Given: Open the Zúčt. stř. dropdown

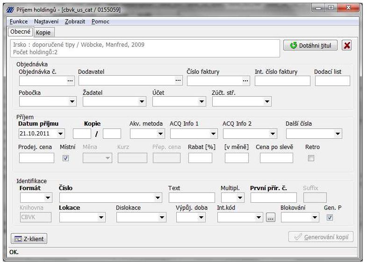Looking at the screenshot, I should (267, 102).
